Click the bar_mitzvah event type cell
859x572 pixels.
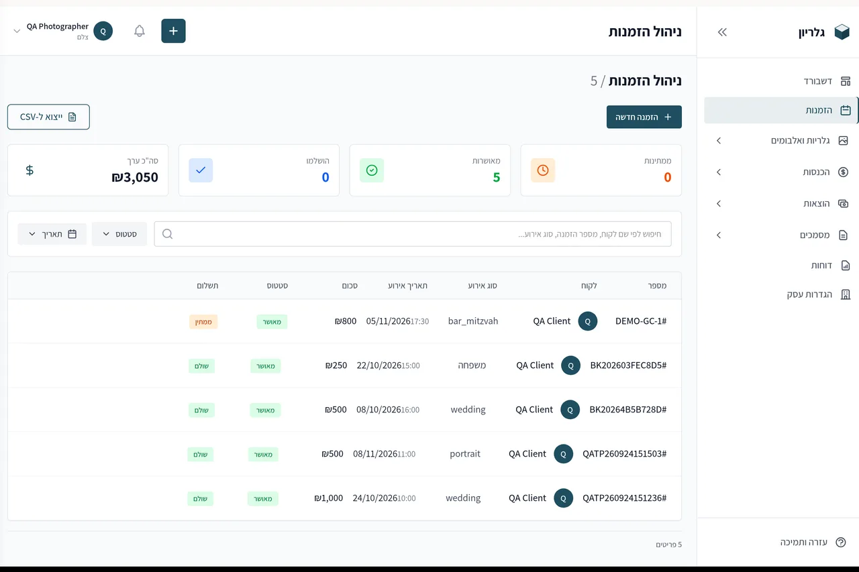pyautogui.click(x=473, y=321)
